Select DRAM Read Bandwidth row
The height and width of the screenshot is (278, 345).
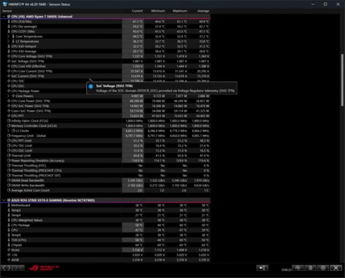pos(106,180)
